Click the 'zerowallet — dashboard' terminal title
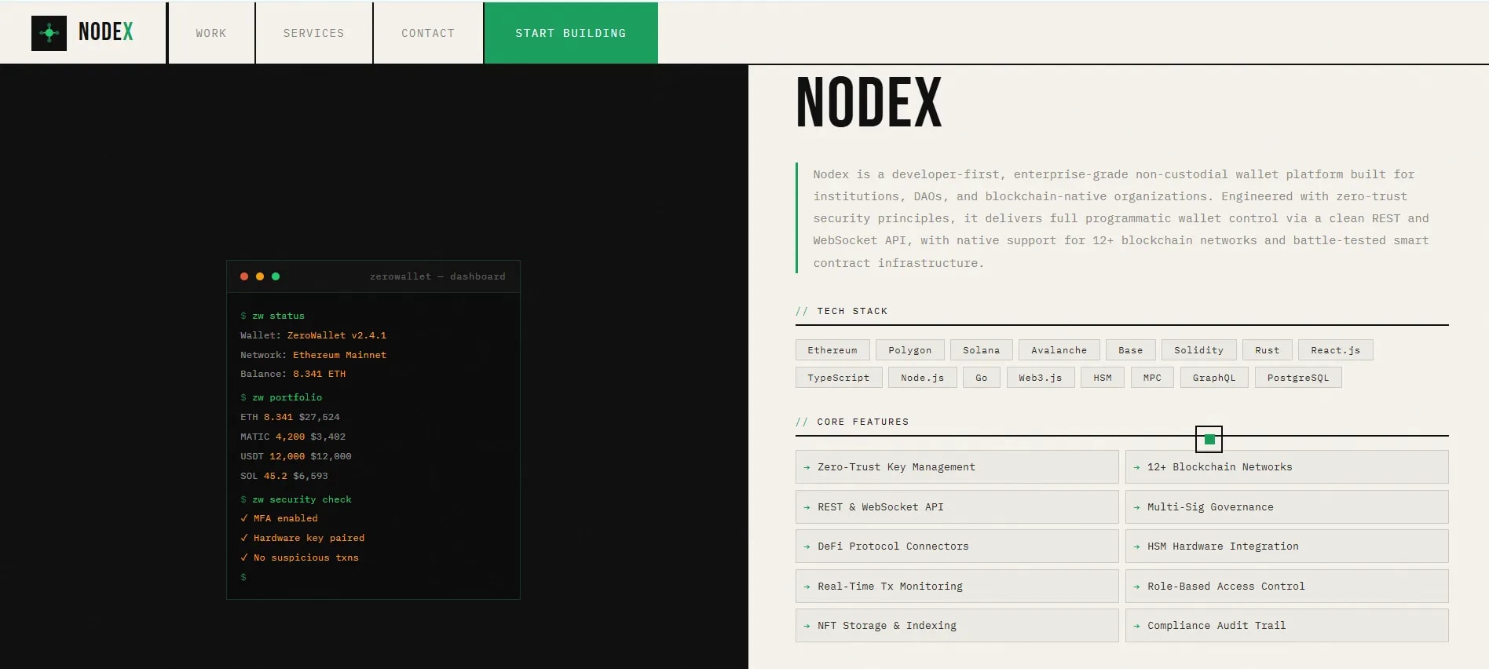The width and height of the screenshot is (1489, 669). click(x=437, y=276)
